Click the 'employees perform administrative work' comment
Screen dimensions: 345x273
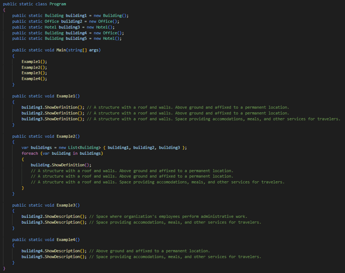tap(168, 216)
